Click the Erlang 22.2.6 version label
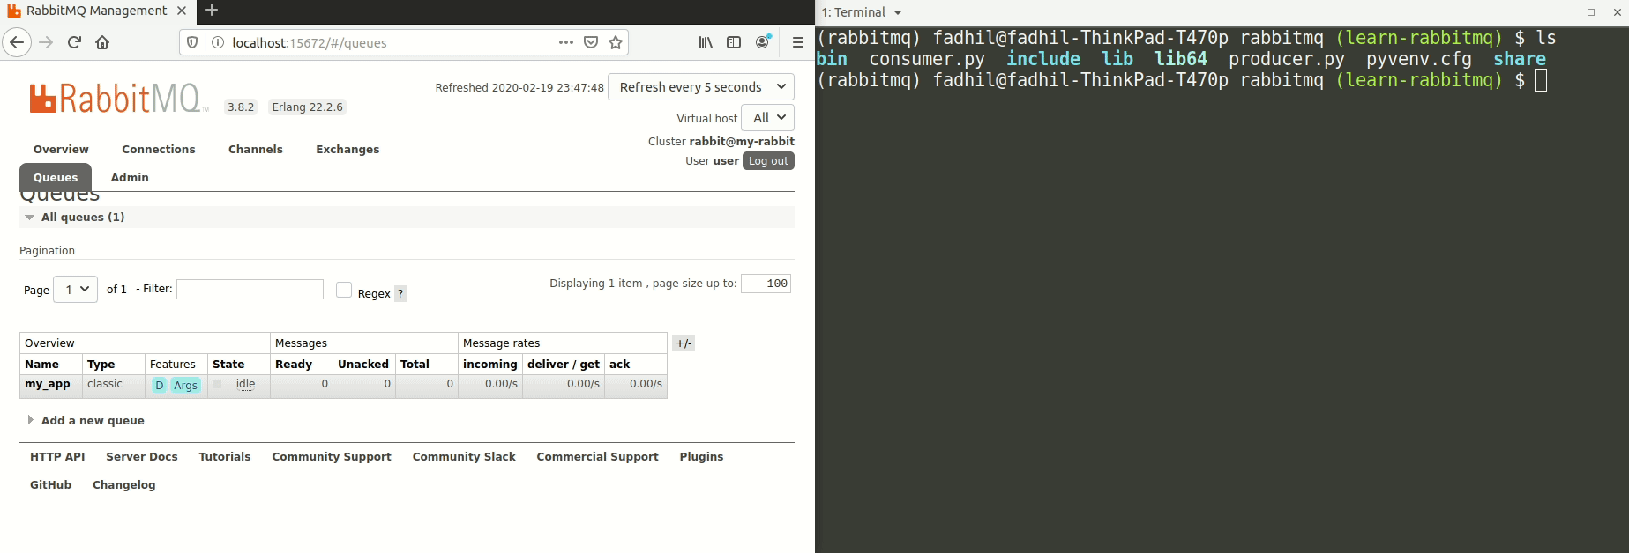 [x=307, y=107]
